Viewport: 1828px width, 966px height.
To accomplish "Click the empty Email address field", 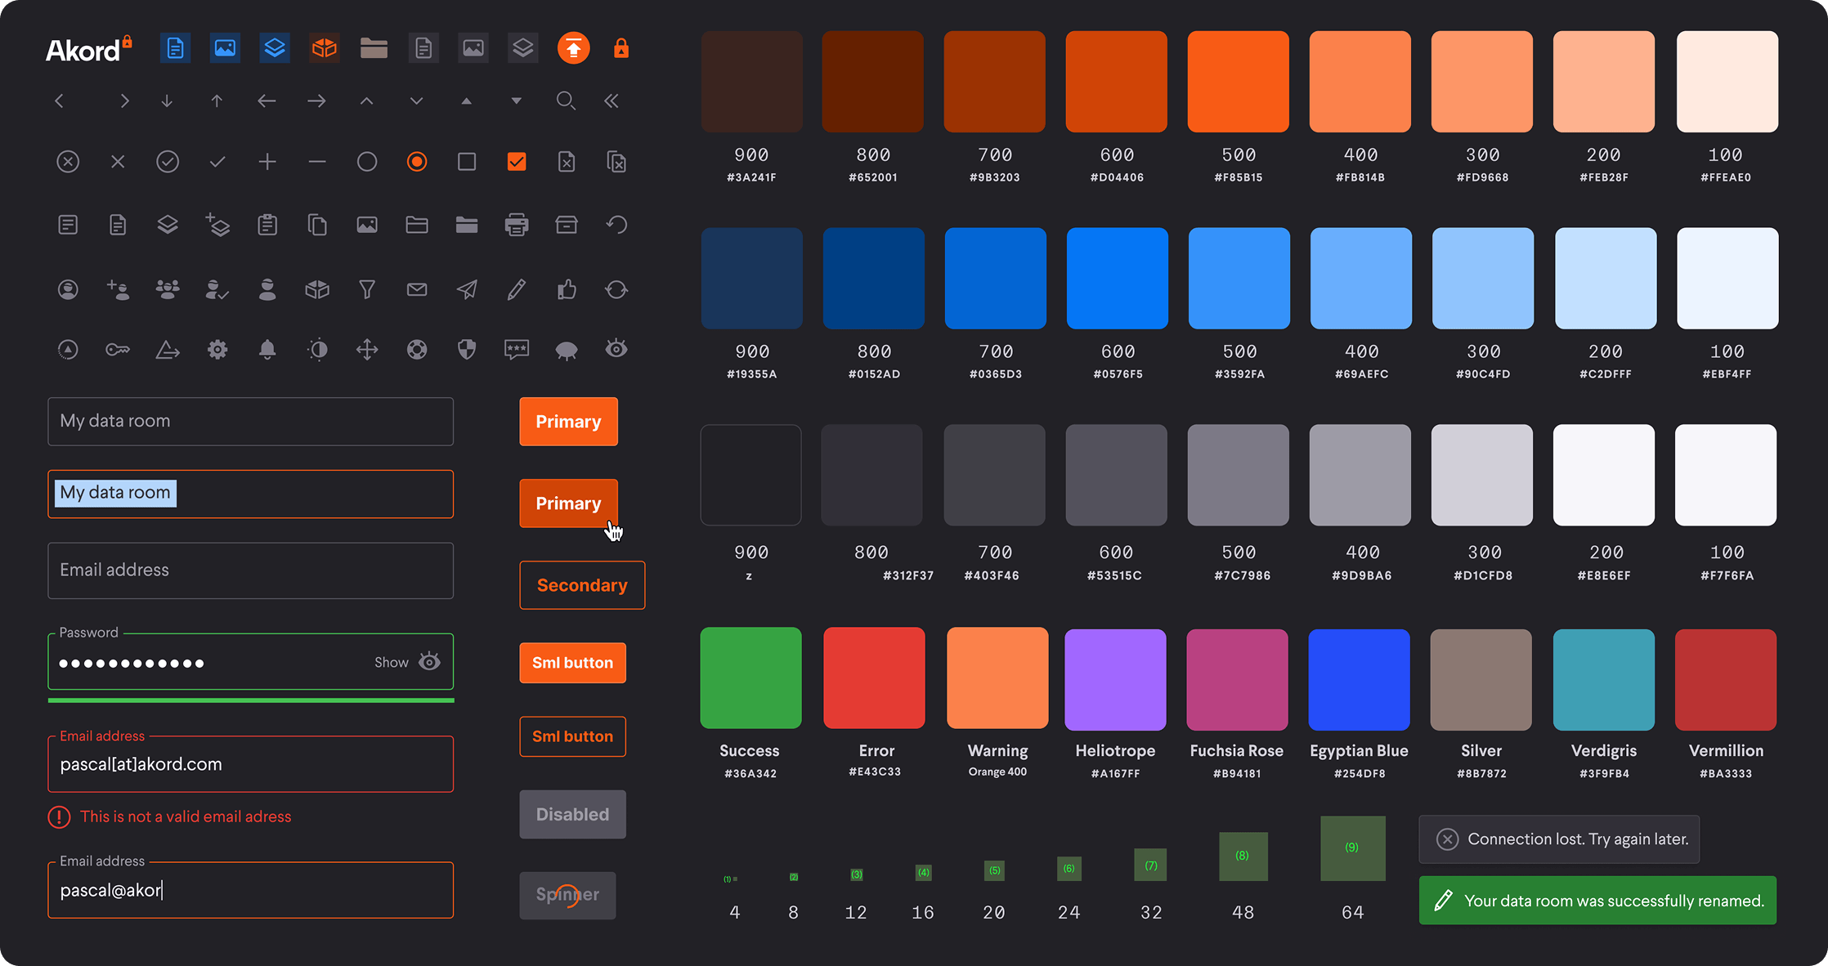I will 250,570.
